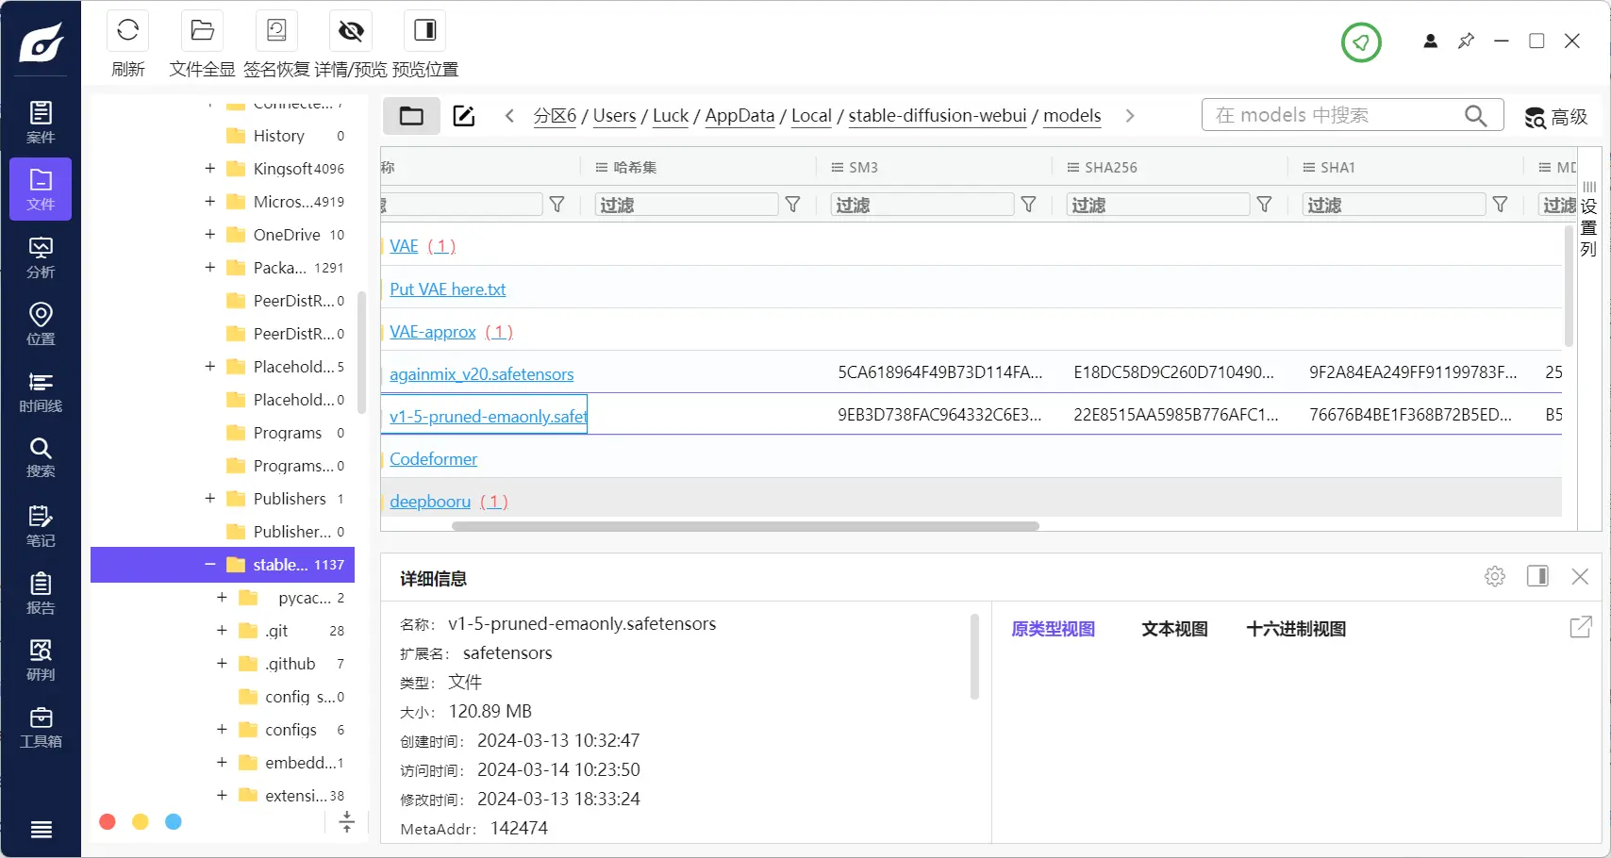
Task: Open the user account icon
Action: point(1430,41)
